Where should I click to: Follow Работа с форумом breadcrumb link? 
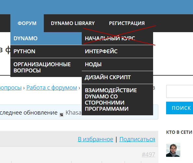[x=52, y=88]
